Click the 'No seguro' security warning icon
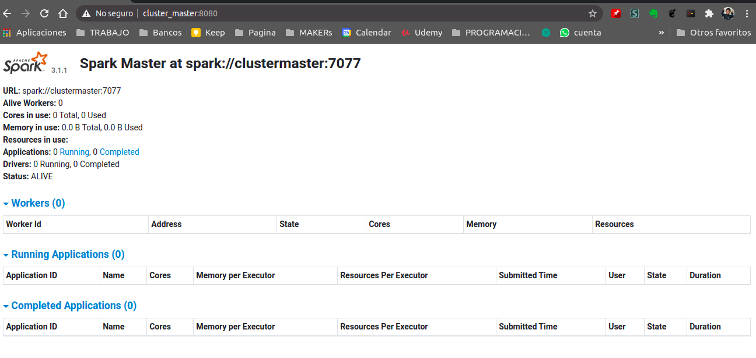Viewport: 756px width, 358px height. tap(86, 13)
